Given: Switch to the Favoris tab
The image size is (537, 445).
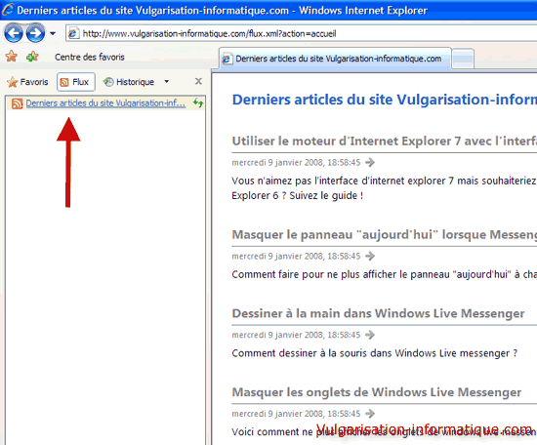Looking at the screenshot, I should tap(27, 82).
